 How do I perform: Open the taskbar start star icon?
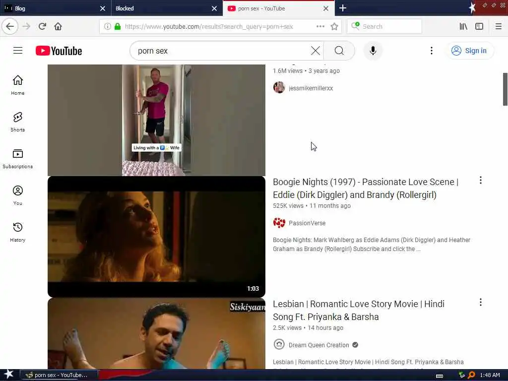pos(8,375)
